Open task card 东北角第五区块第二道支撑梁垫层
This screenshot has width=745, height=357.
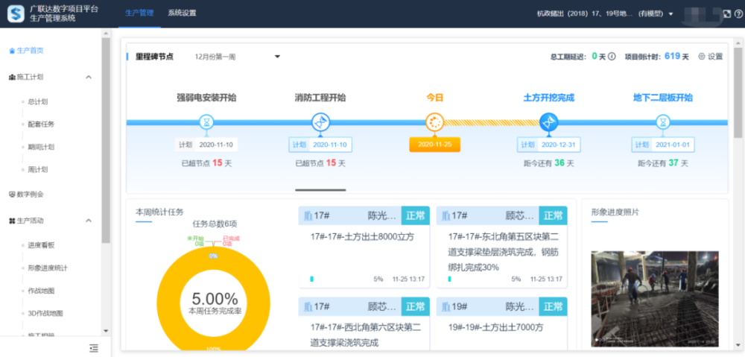501,247
